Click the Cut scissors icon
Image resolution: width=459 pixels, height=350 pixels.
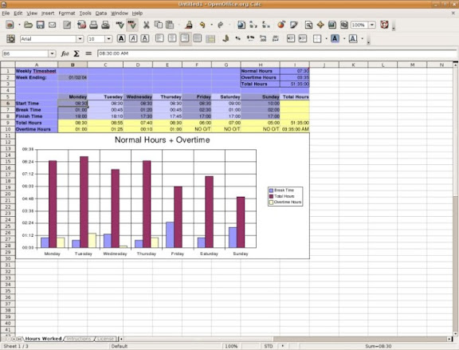(146, 25)
